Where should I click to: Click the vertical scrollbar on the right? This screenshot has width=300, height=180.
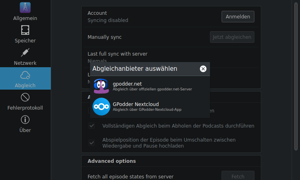pyautogui.click(x=297, y=80)
